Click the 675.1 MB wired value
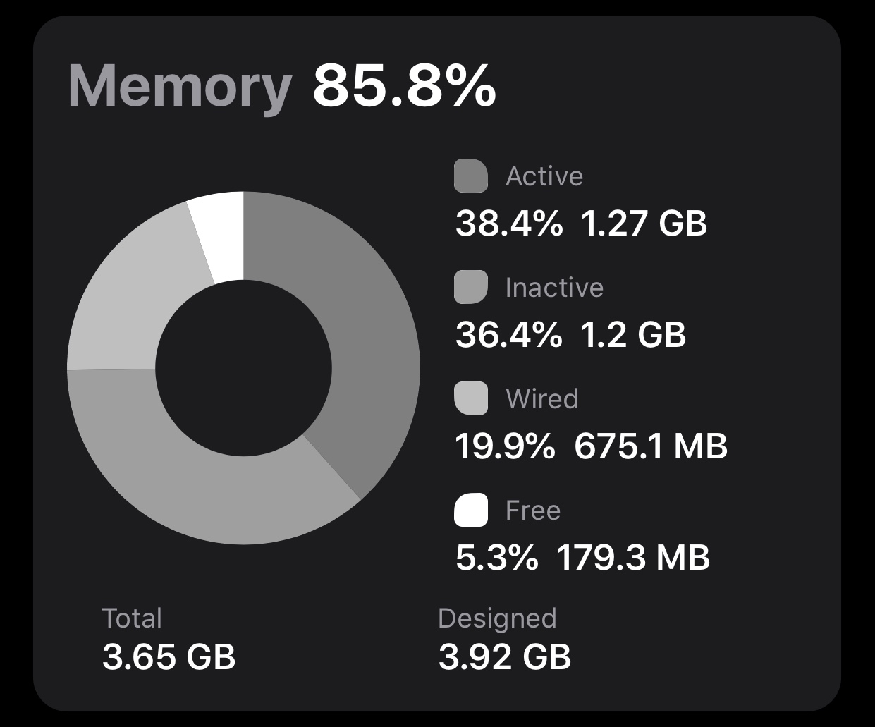Image resolution: width=875 pixels, height=727 pixels. coord(650,446)
